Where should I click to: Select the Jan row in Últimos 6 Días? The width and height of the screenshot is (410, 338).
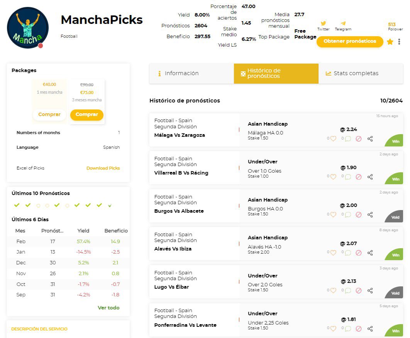pyautogui.click(x=68, y=252)
